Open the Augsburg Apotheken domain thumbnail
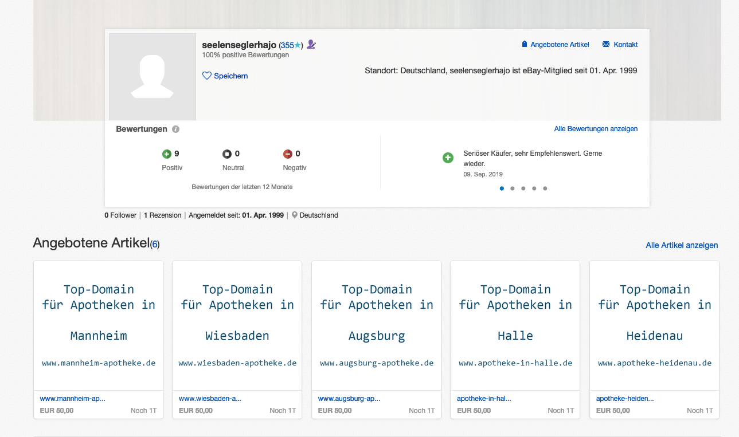739x437 pixels. coord(376,325)
